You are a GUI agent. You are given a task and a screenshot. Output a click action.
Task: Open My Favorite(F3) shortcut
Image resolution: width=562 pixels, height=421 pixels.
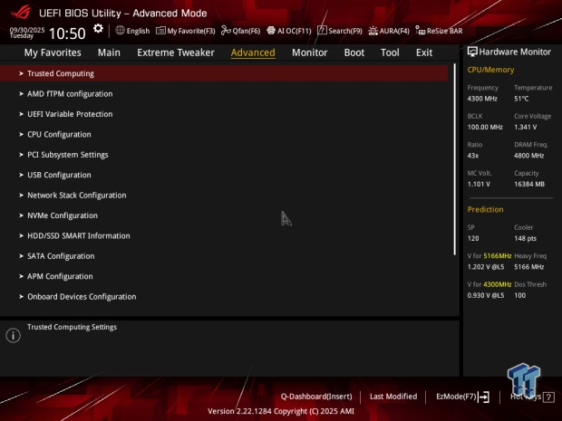[x=186, y=30]
